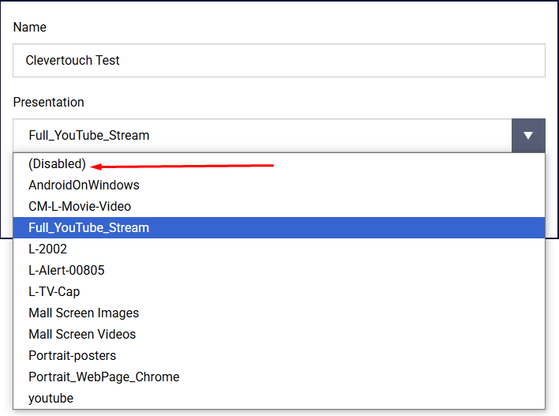Choose the L-2002 presentation
Screen dimensions: 559x416
click(x=47, y=249)
